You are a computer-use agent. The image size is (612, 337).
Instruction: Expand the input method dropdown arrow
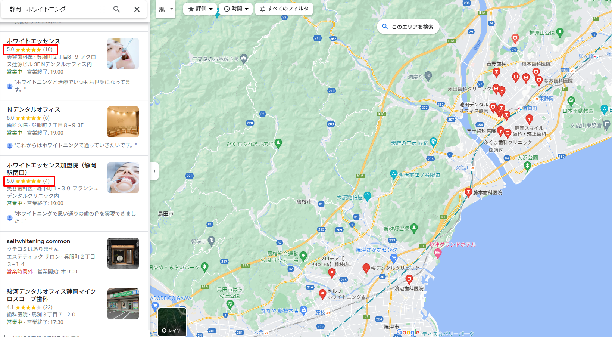[172, 9]
